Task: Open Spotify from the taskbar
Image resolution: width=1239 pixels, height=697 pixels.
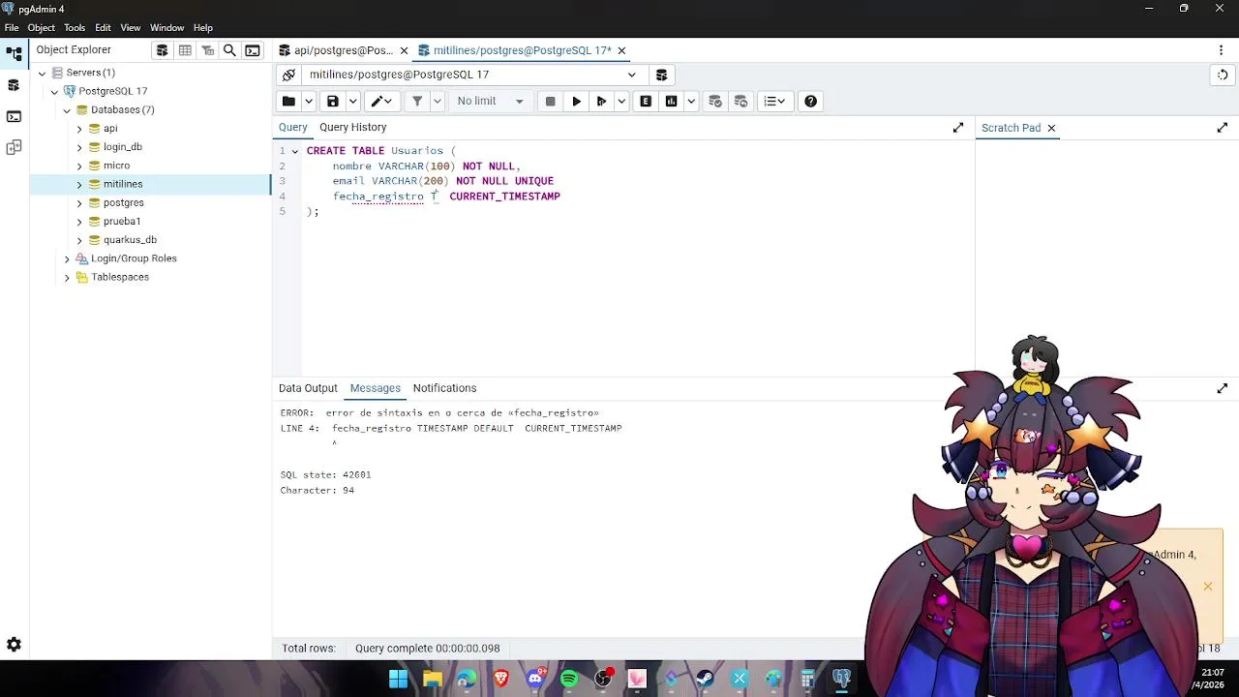Action: 569,679
